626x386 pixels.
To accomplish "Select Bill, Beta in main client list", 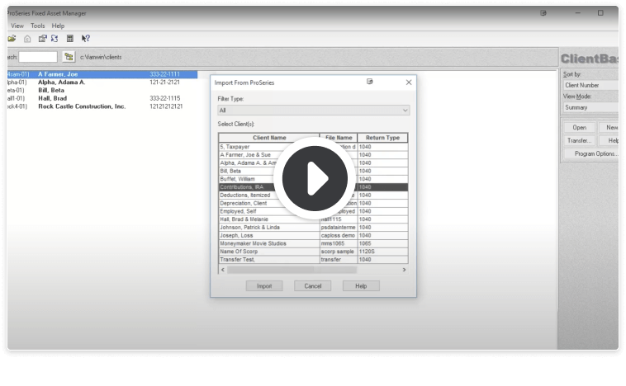I will 102,91.
